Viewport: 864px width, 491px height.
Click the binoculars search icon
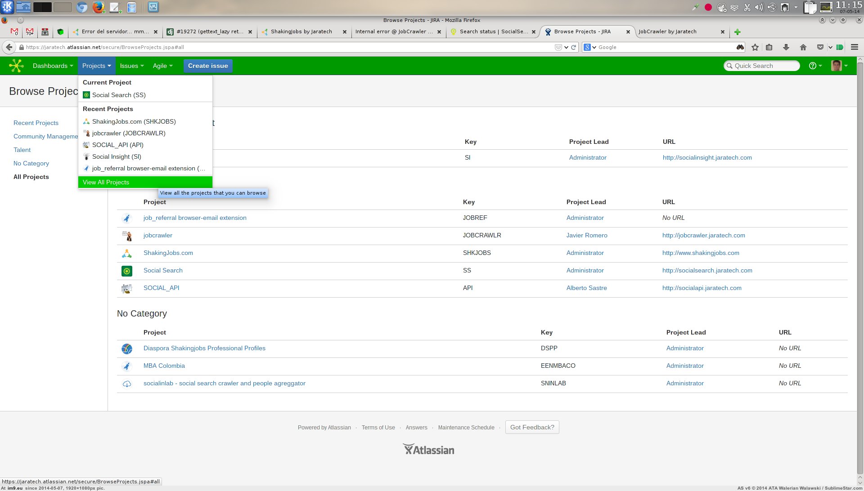coord(740,47)
